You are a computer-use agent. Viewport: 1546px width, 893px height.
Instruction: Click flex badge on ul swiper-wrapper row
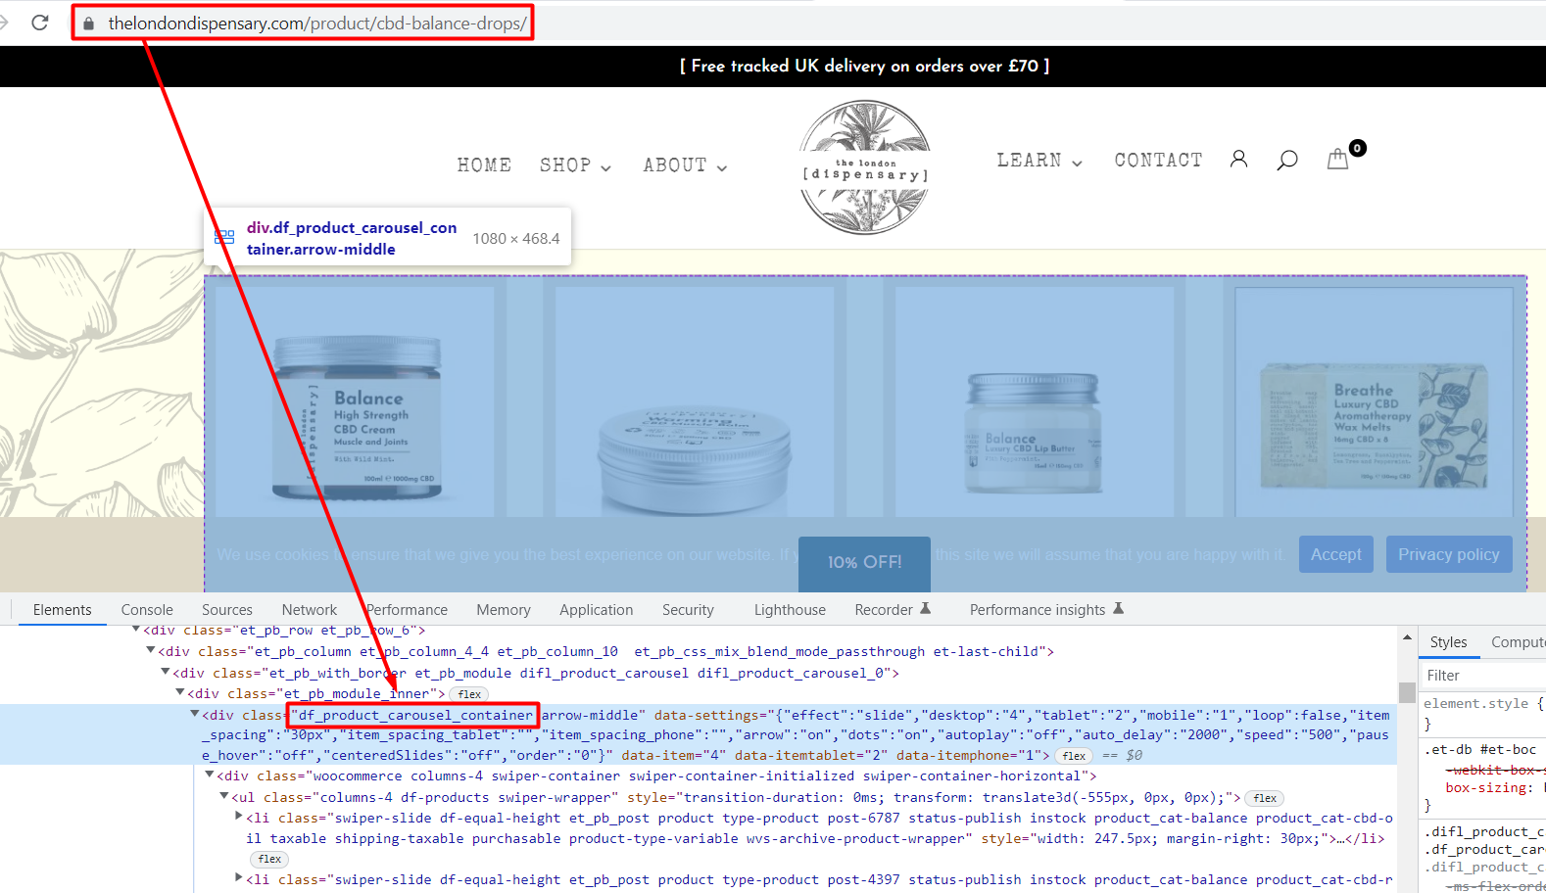(1265, 798)
